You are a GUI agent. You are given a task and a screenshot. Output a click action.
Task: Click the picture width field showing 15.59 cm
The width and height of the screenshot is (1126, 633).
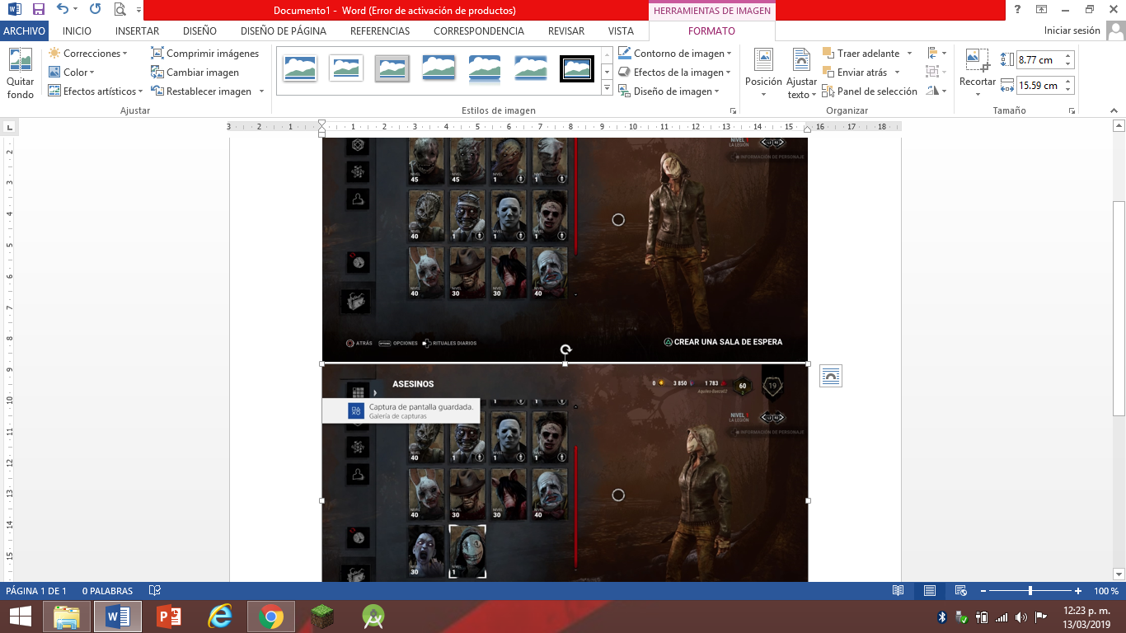tap(1039, 85)
